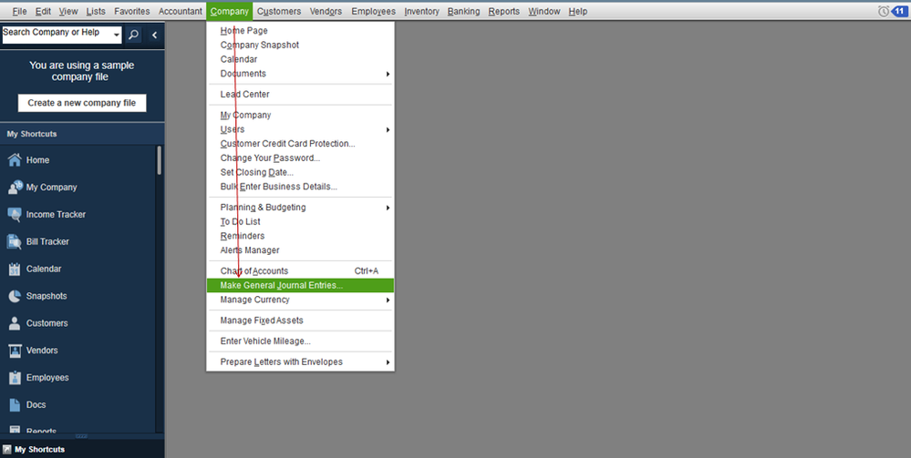Choose Calendar from Company menu
The image size is (911, 458).
coord(300,59)
